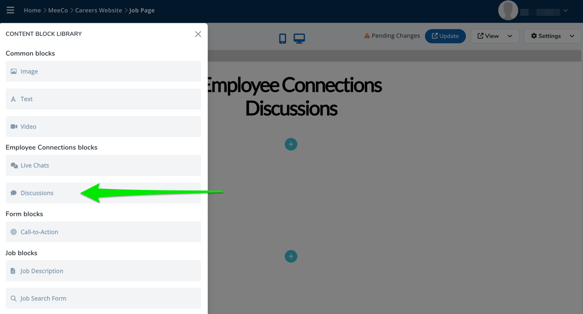This screenshot has height=314, width=583.
Task: Switch to desktop preview icon
Action: pos(299,39)
